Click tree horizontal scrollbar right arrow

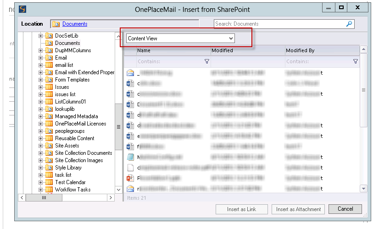pyautogui.click(x=111, y=198)
